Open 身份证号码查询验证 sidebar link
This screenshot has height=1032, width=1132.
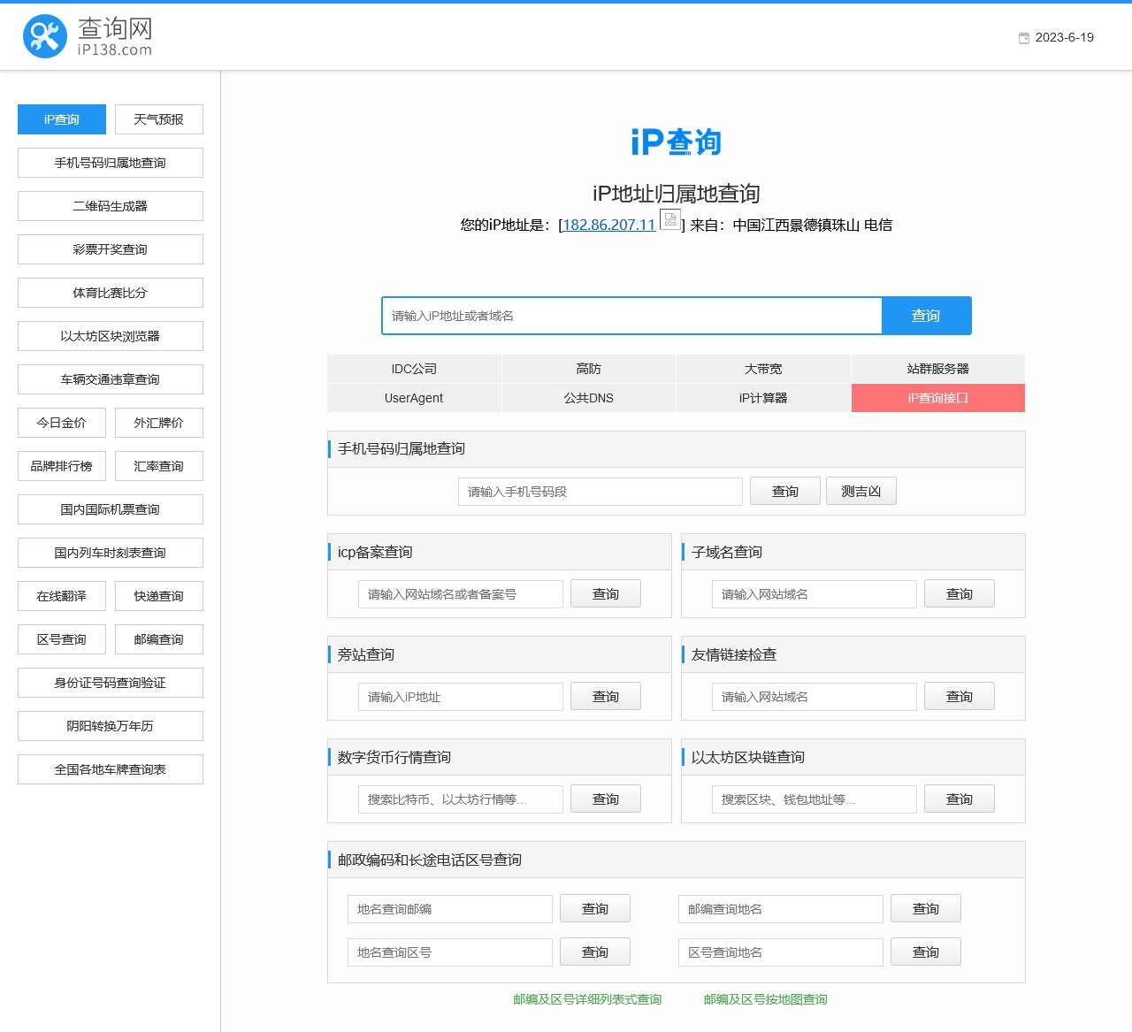[111, 683]
